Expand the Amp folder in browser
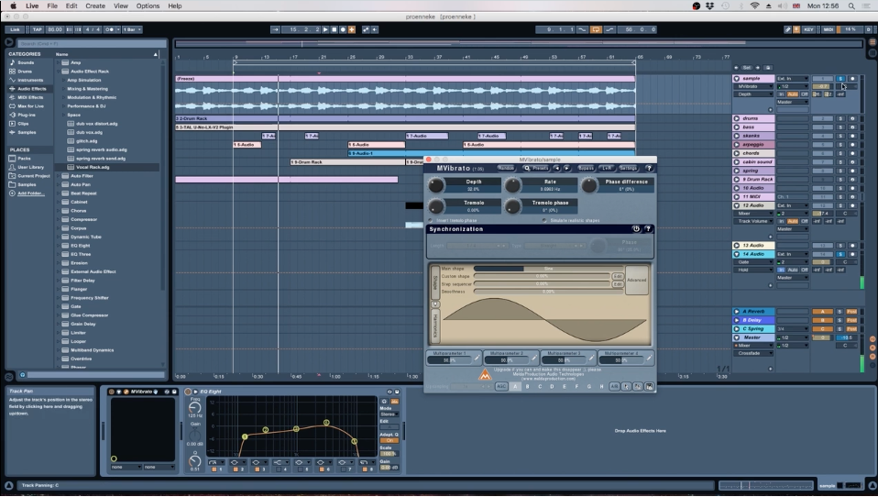This screenshot has width=878, height=497. [x=59, y=62]
